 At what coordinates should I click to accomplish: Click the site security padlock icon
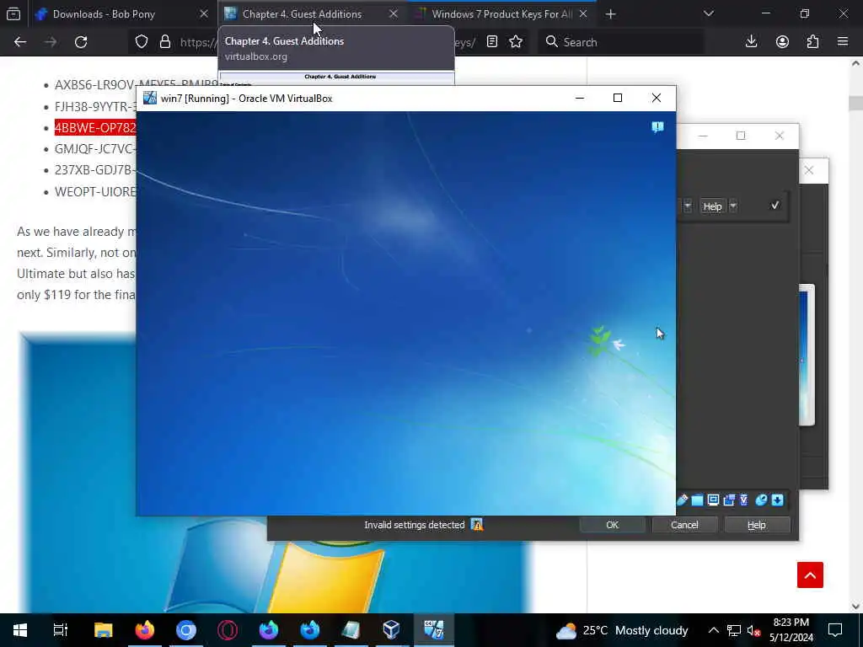[164, 42]
